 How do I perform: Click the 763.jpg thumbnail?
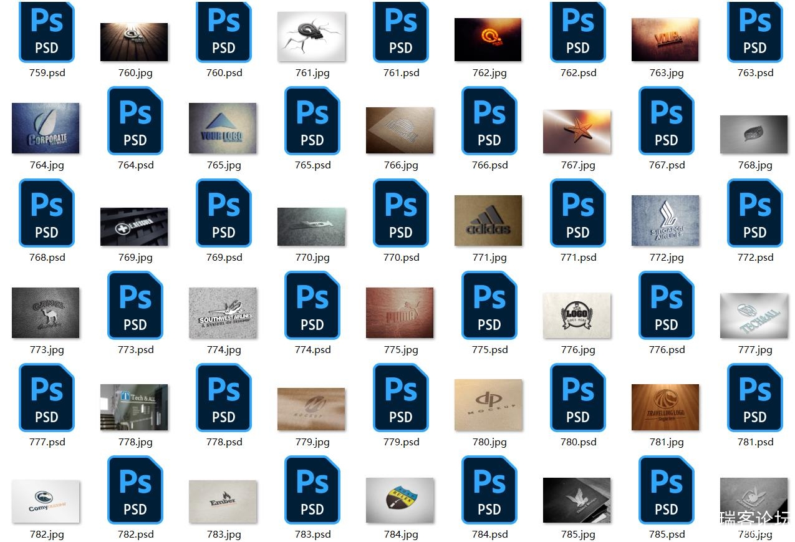tap(665, 39)
